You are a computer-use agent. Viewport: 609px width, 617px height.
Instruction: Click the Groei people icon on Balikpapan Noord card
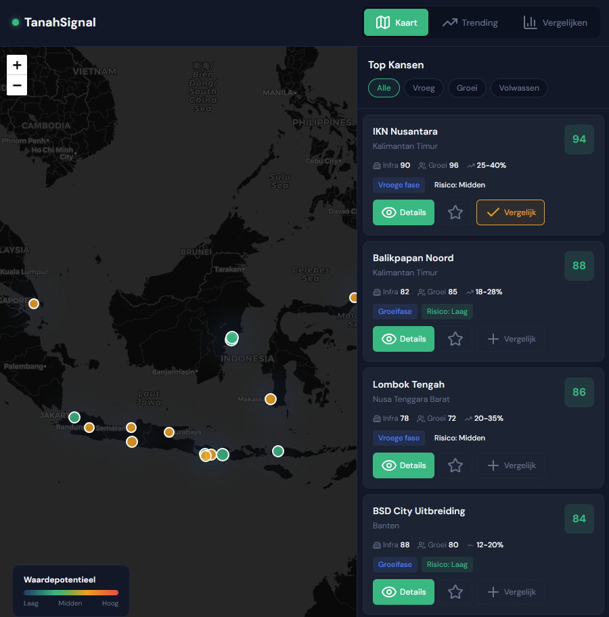420,292
